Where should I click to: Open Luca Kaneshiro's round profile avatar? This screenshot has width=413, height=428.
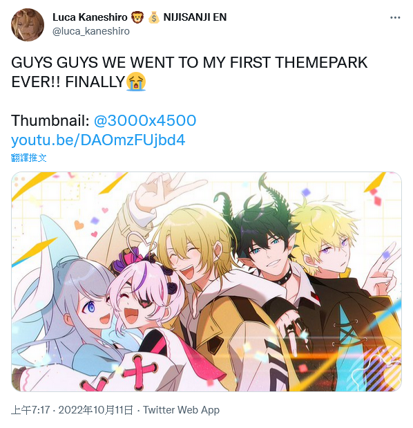click(x=28, y=25)
